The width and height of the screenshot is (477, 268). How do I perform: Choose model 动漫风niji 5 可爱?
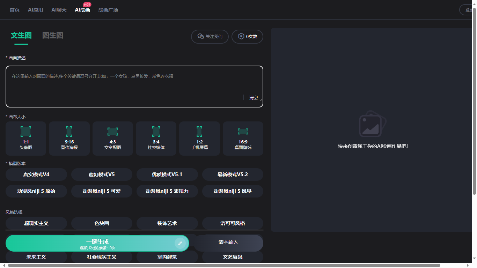coord(102,191)
